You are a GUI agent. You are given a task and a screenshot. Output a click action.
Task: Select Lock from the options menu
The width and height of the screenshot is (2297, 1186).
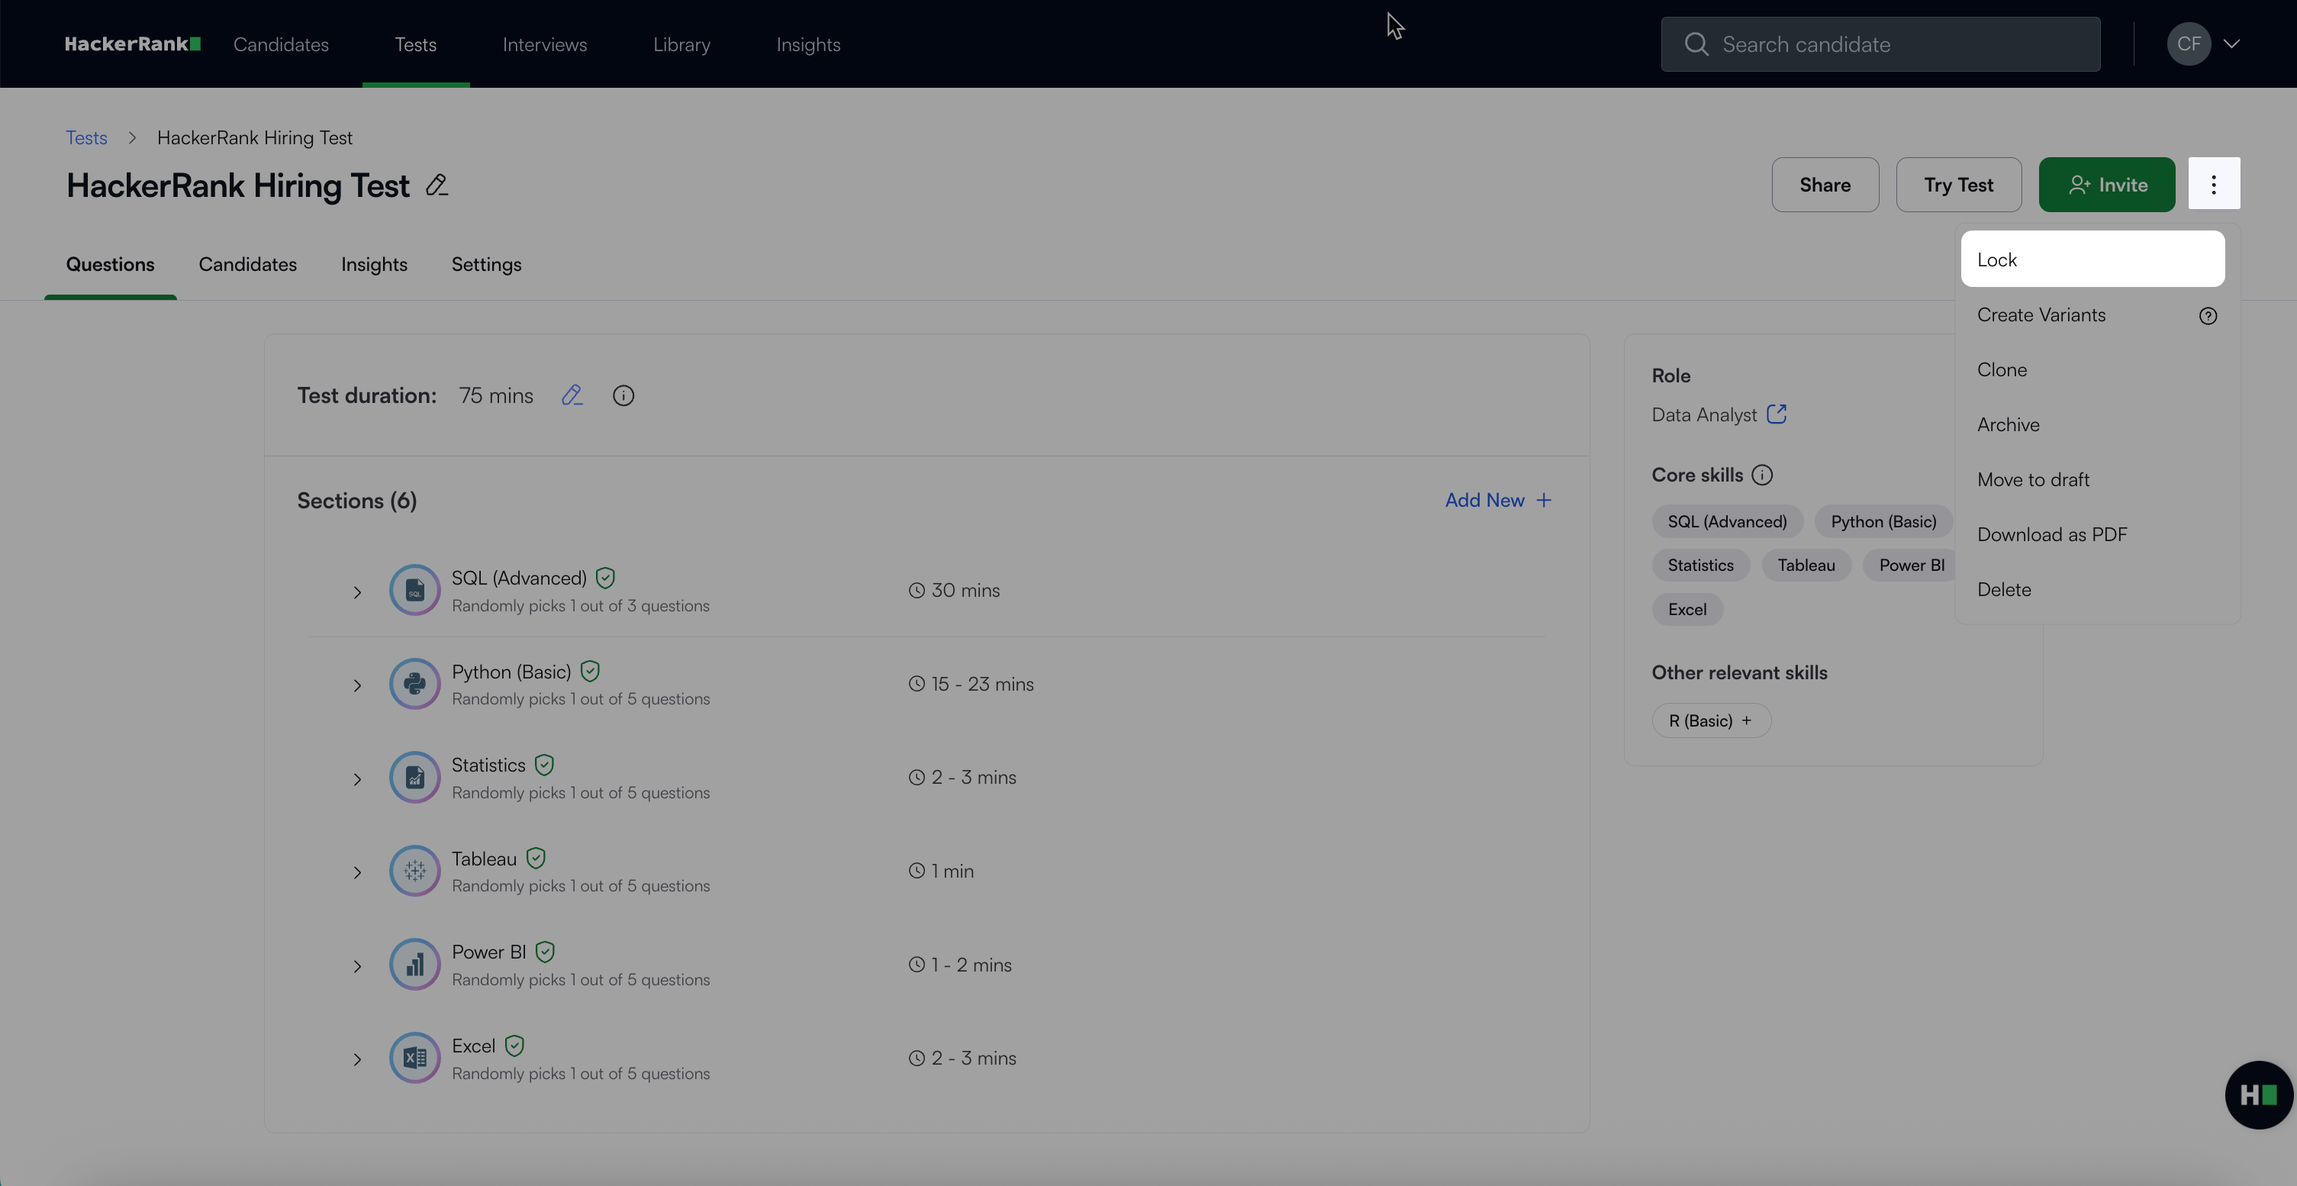[x=2091, y=259]
